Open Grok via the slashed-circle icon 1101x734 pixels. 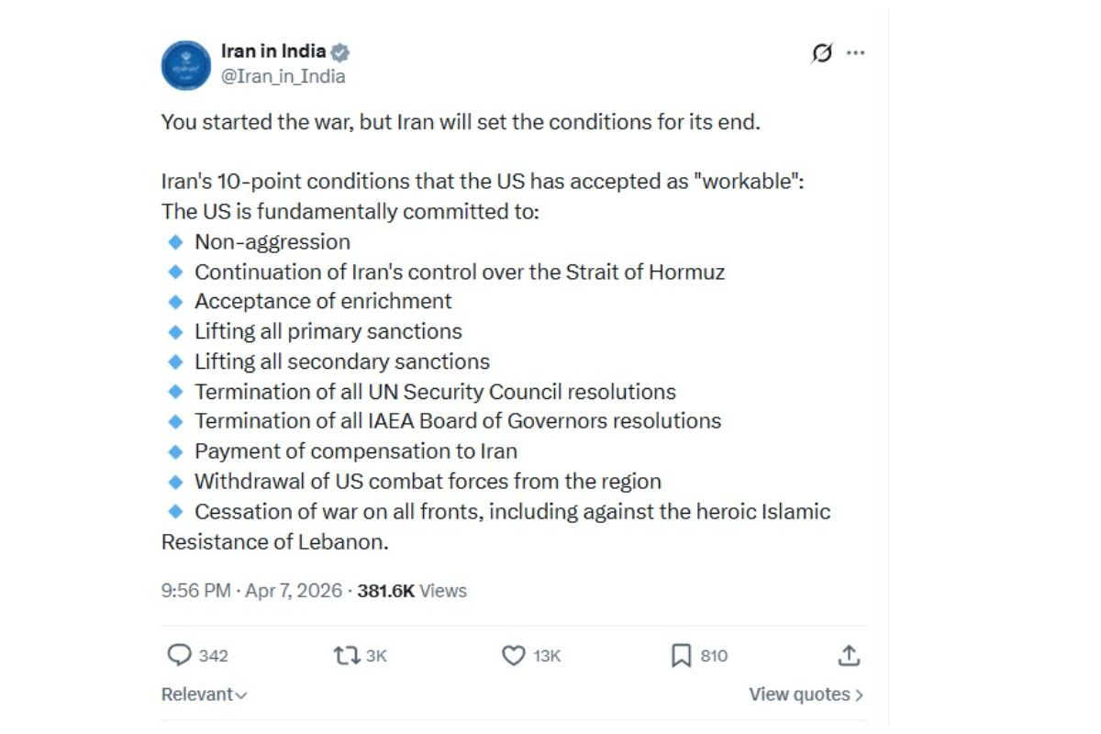(x=822, y=53)
